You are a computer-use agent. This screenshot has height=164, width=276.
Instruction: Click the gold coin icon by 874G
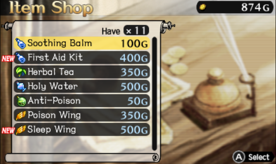click(x=203, y=7)
